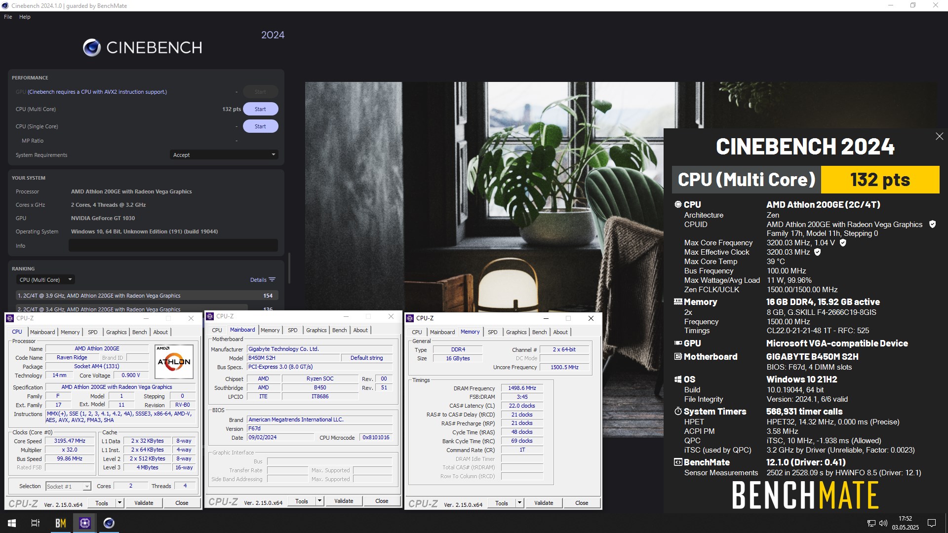The image size is (948, 533).
Task: Open Graphics tab in middle CPU-Z
Action: click(316, 330)
